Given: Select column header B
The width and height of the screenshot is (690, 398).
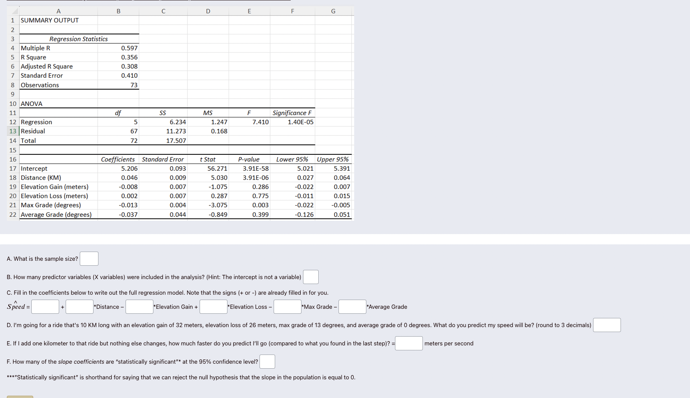Looking at the screenshot, I should pyautogui.click(x=118, y=11).
